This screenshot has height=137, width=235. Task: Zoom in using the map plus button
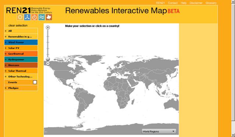point(48,27)
